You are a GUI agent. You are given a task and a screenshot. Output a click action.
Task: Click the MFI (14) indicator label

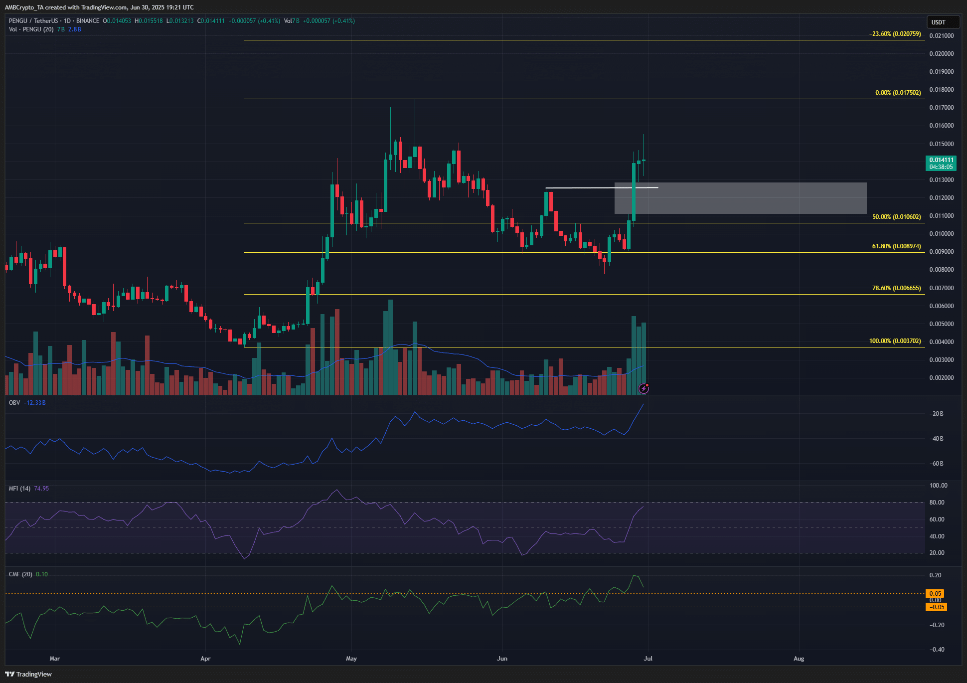(x=19, y=488)
